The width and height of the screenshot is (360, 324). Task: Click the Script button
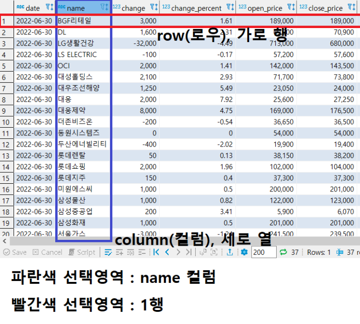[x=82, y=252]
